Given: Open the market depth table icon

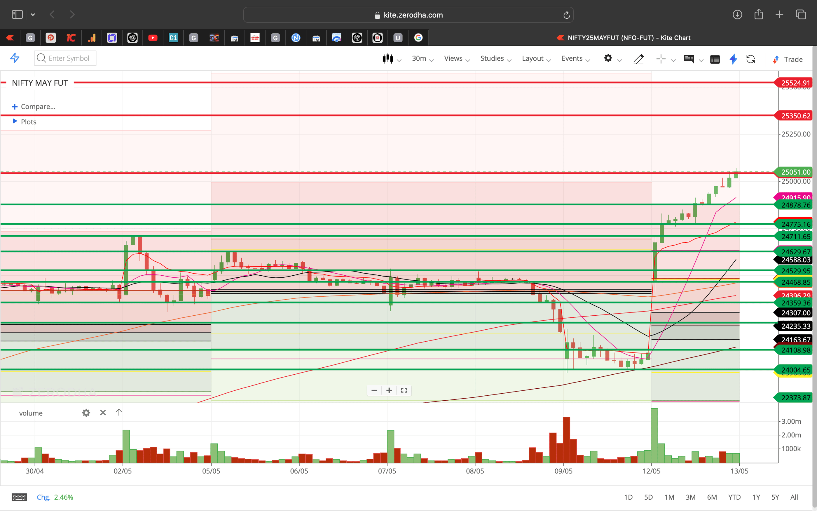Looking at the screenshot, I should [x=715, y=59].
